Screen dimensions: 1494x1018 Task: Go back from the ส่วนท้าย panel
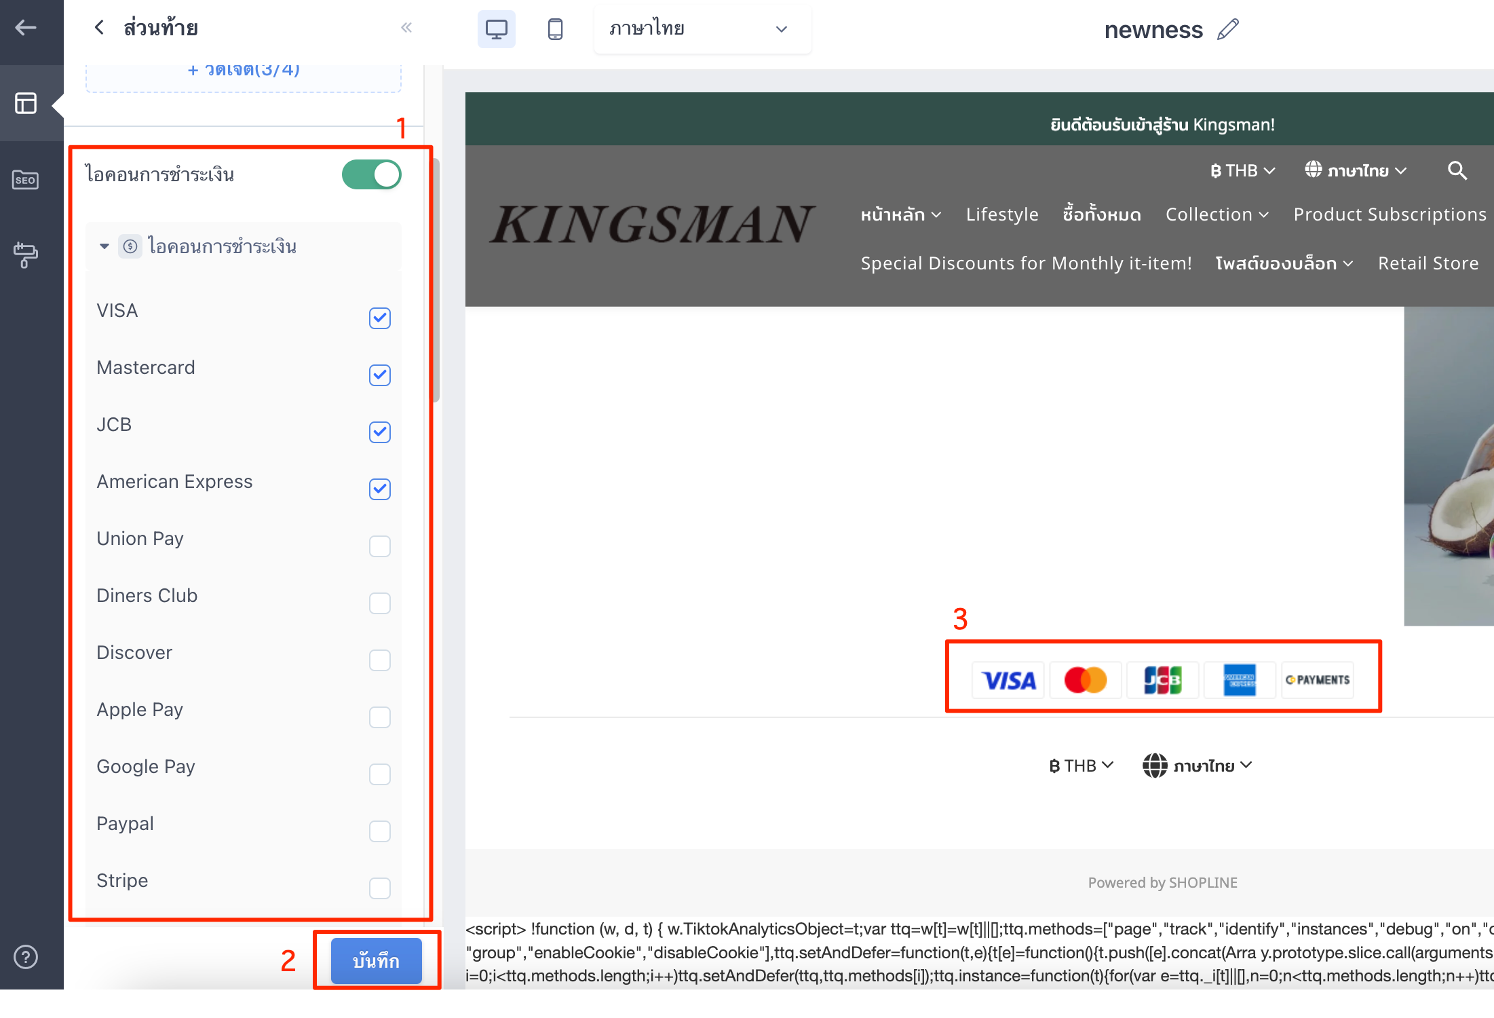pos(99,27)
